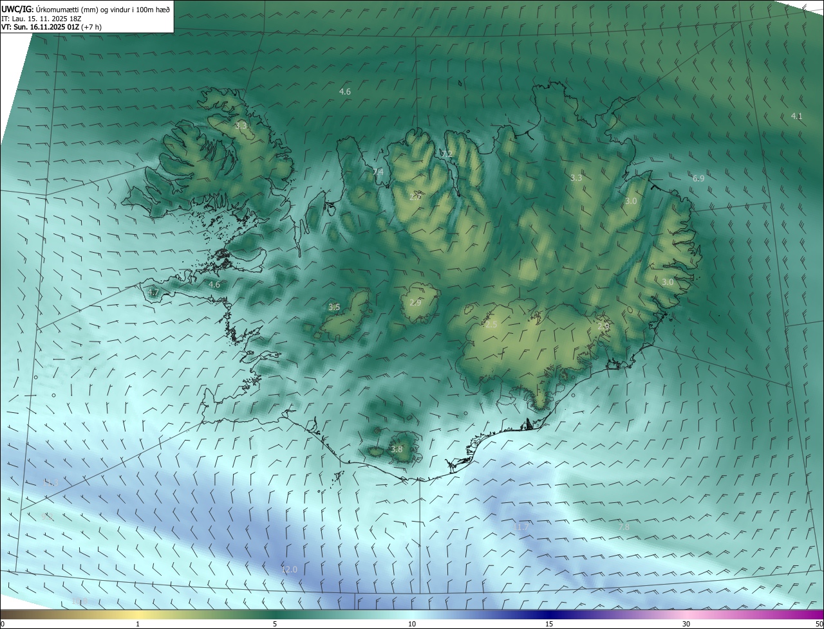Select the 7.2 value label

point(446,154)
